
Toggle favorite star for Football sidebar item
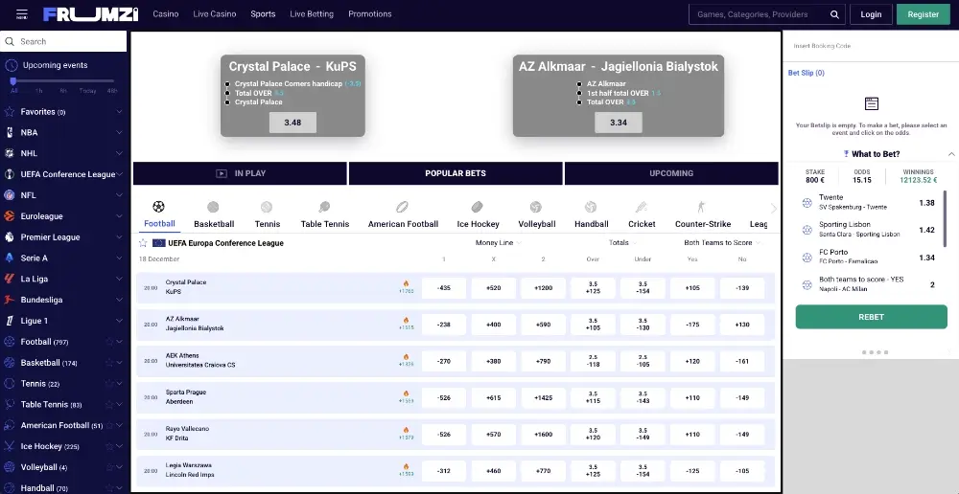[109, 342]
